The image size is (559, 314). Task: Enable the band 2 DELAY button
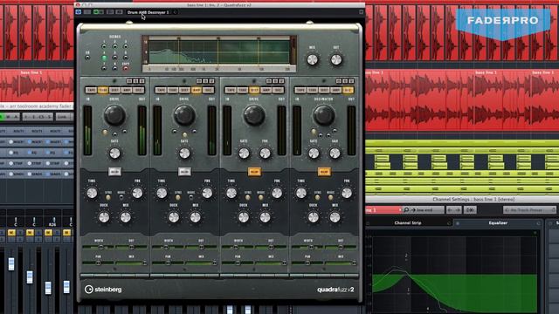click(x=184, y=172)
